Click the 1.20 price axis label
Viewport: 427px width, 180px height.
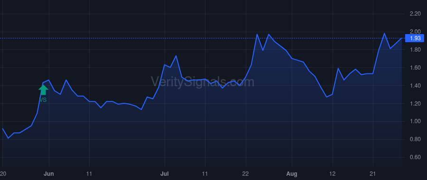tap(415, 104)
